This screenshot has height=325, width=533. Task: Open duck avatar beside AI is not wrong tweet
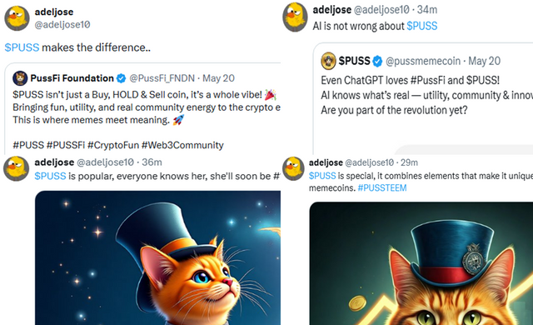[x=295, y=17]
